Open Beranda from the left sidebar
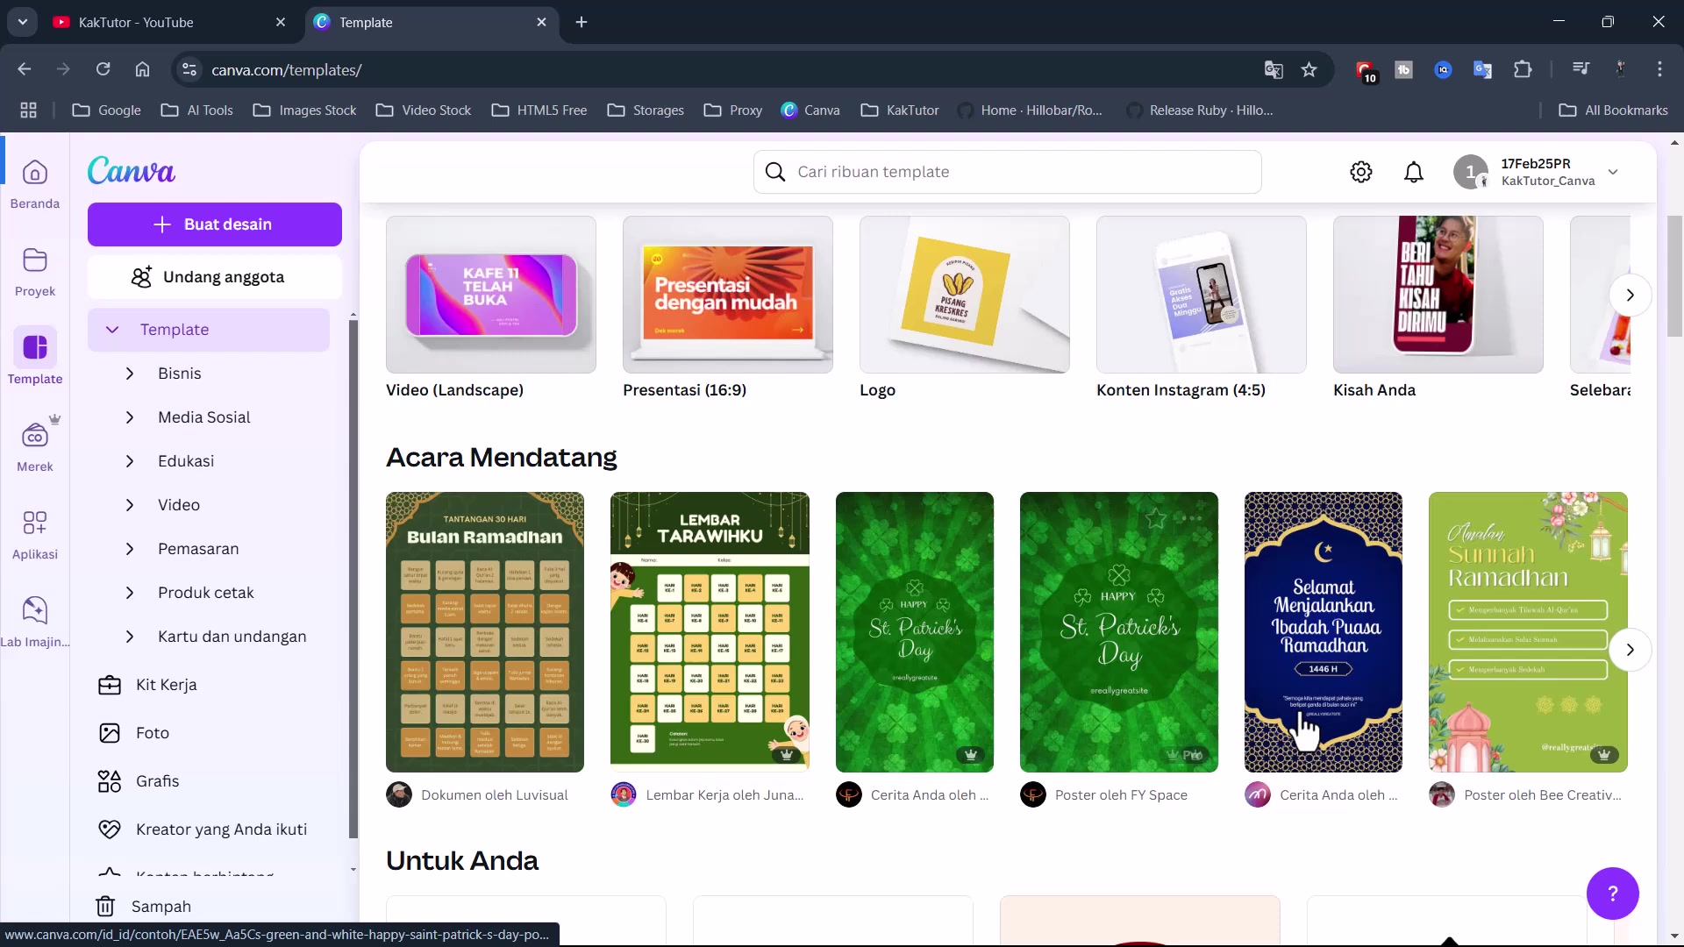The height and width of the screenshot is (947, 1684). point(35,182)
